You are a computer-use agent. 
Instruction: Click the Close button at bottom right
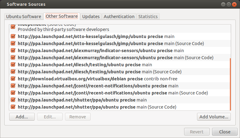pos(225,132)
